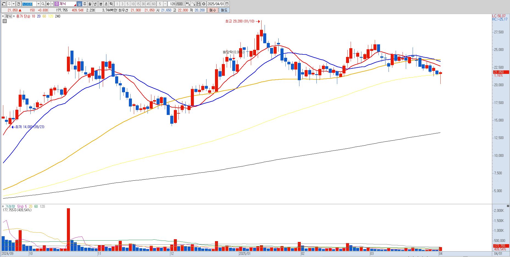
Task: Open the 주 type dropdown arrow
Action: tap(13, 4)
